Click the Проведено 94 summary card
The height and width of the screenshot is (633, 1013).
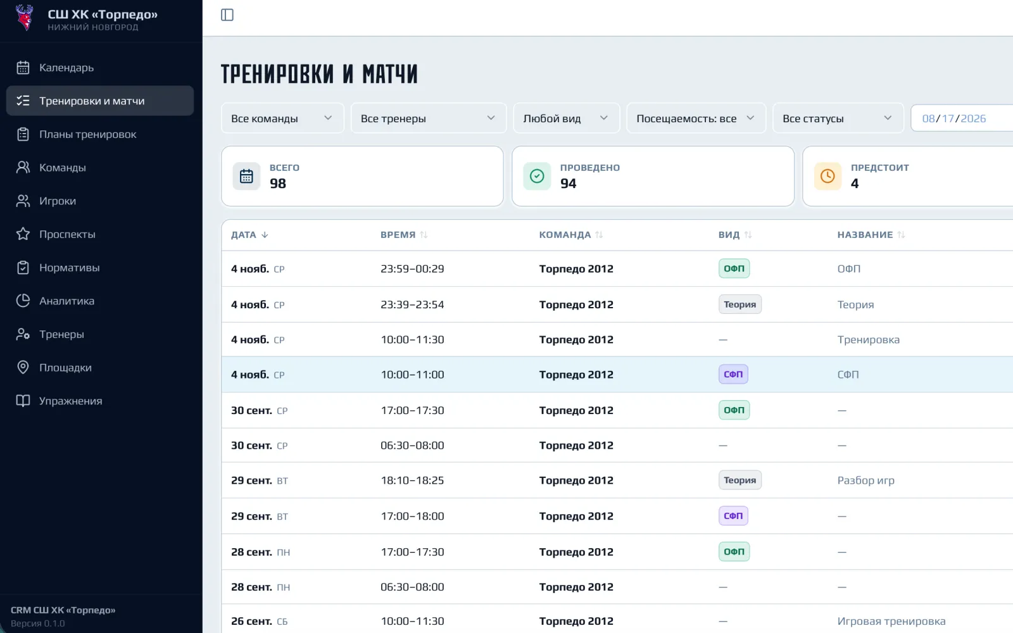coord(653,176)
